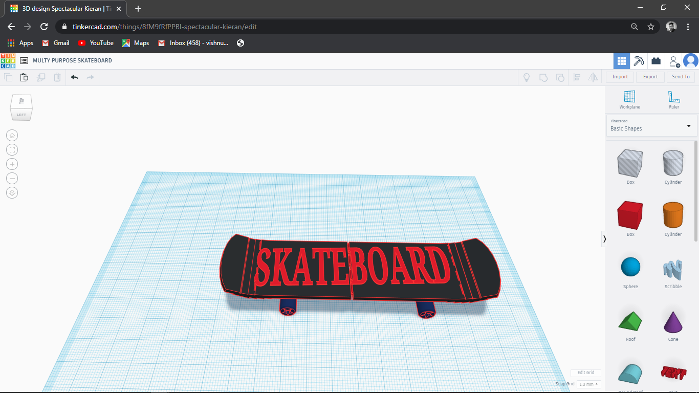Click the Send To button
This screenshot has height=393, width=699.
[x=680, y=77]
